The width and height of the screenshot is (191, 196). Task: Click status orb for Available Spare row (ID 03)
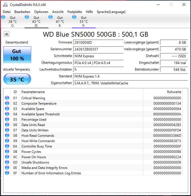7,109
